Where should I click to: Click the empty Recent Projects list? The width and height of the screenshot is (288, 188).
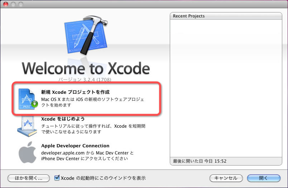click(226, 88)
